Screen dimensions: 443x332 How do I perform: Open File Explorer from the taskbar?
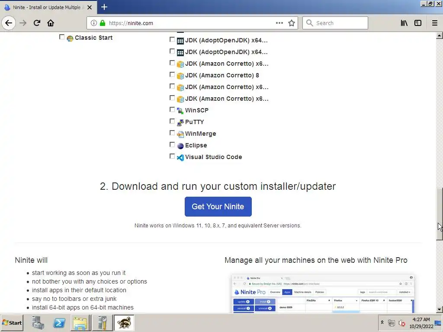[x=80, y=322]
